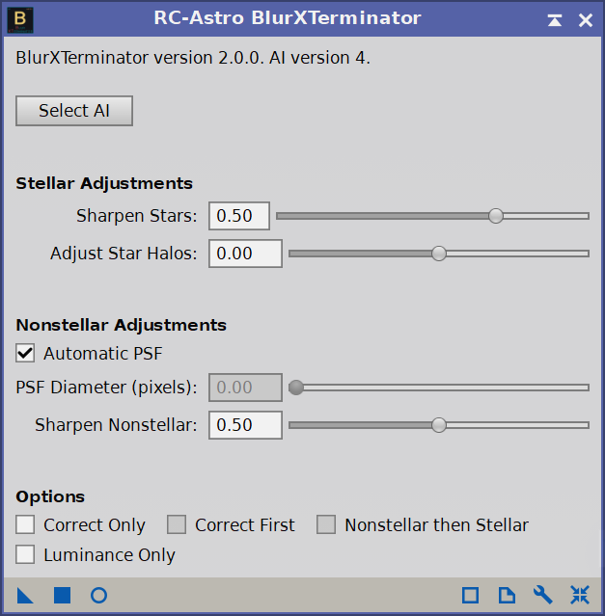This screenshot has height=616, width=605.
Task: Disable the Automatic PSF checkbox
Action: 25,354
